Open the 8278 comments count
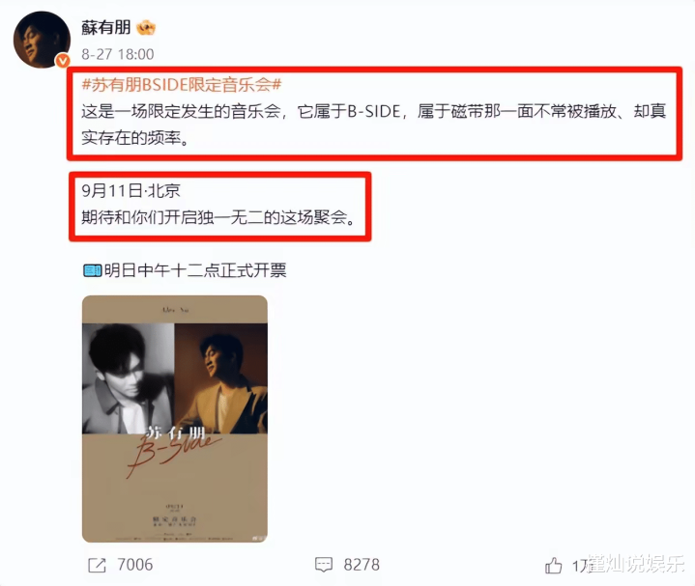Viewport: 695px width, 586px height. 362,565
